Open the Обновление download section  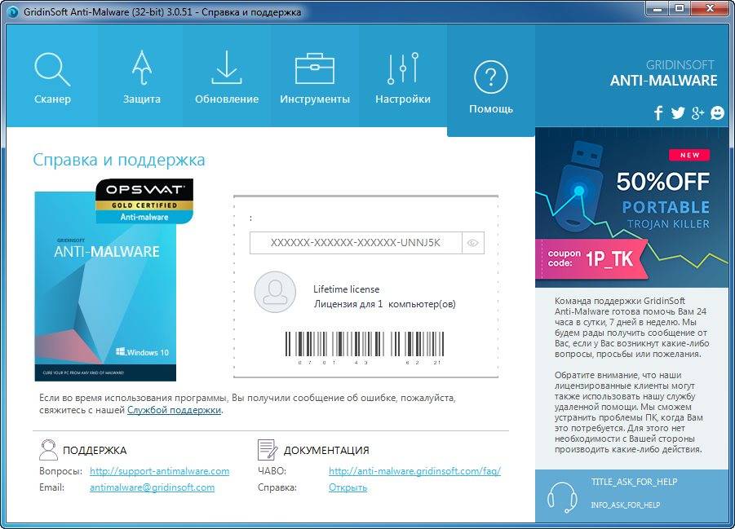pyautogui.click(x=227, y=77)
